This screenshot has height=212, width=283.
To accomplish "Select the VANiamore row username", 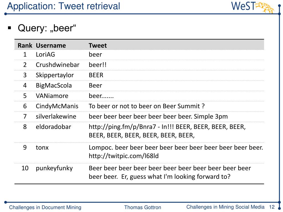I will [52, 96].
